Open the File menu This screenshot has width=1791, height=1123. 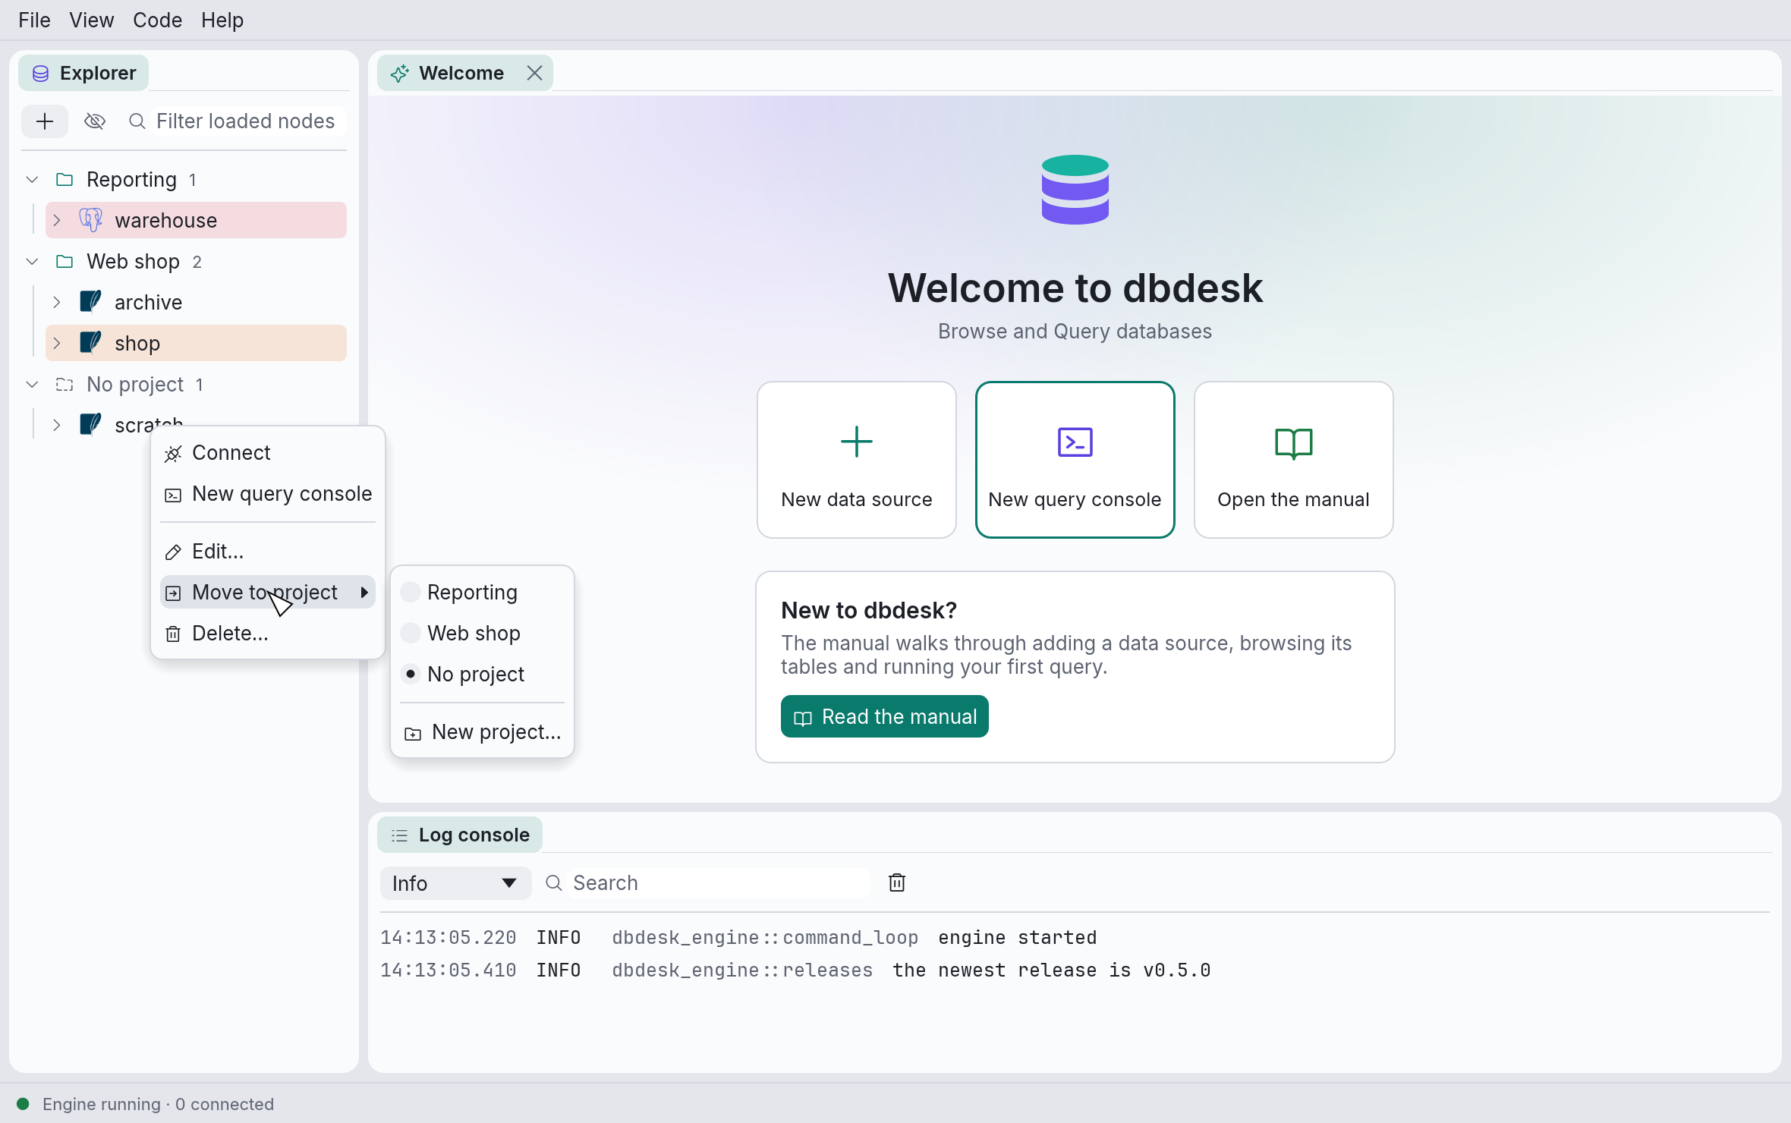pos(34,20)
